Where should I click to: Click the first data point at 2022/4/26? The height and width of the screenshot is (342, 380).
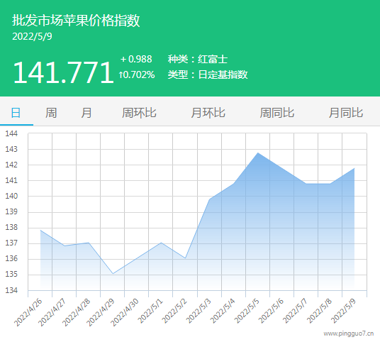tap(40, 230)
